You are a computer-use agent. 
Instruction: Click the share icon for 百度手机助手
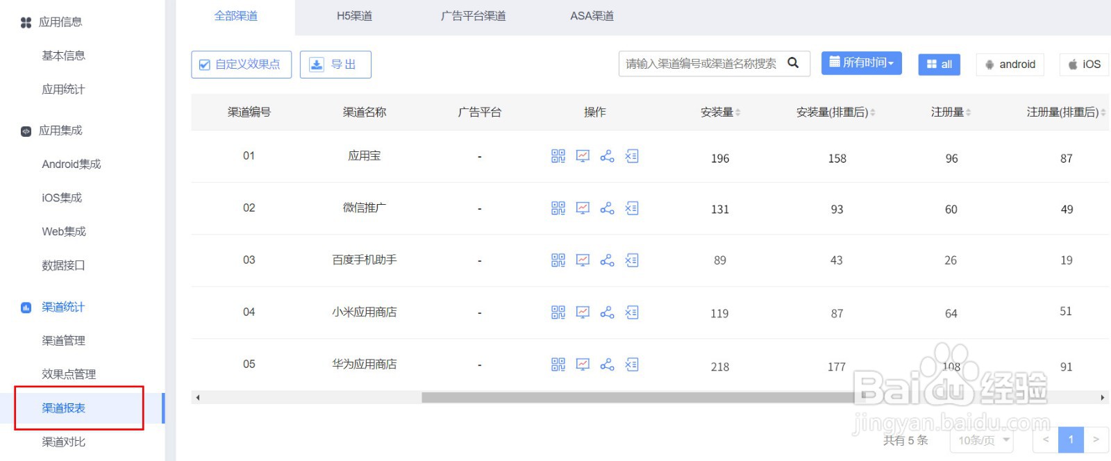click(x=607, y=260)
